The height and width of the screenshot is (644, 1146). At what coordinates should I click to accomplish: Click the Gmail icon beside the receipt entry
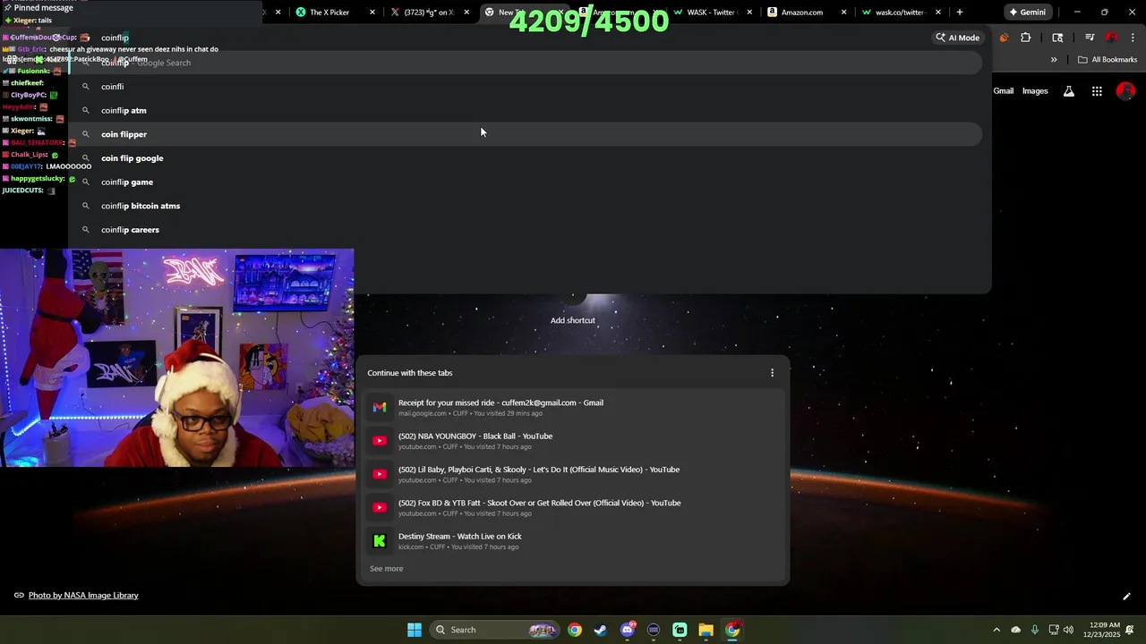click(x=380, y=407)
